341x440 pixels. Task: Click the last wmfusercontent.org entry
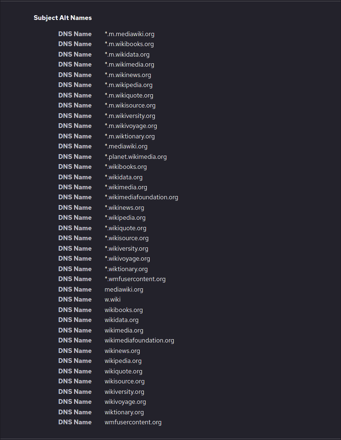[x=133, y=422]
